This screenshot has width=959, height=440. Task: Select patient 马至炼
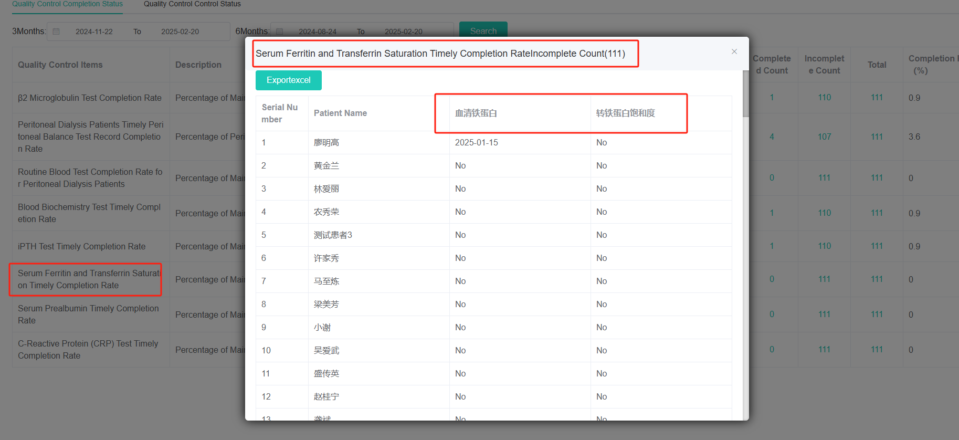tap(326, 281)
